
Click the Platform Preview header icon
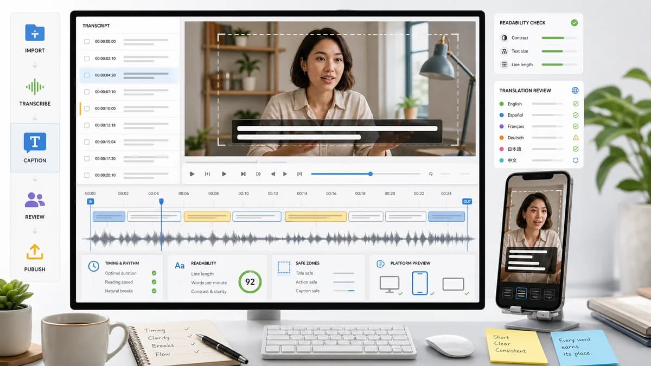(380, 264)
